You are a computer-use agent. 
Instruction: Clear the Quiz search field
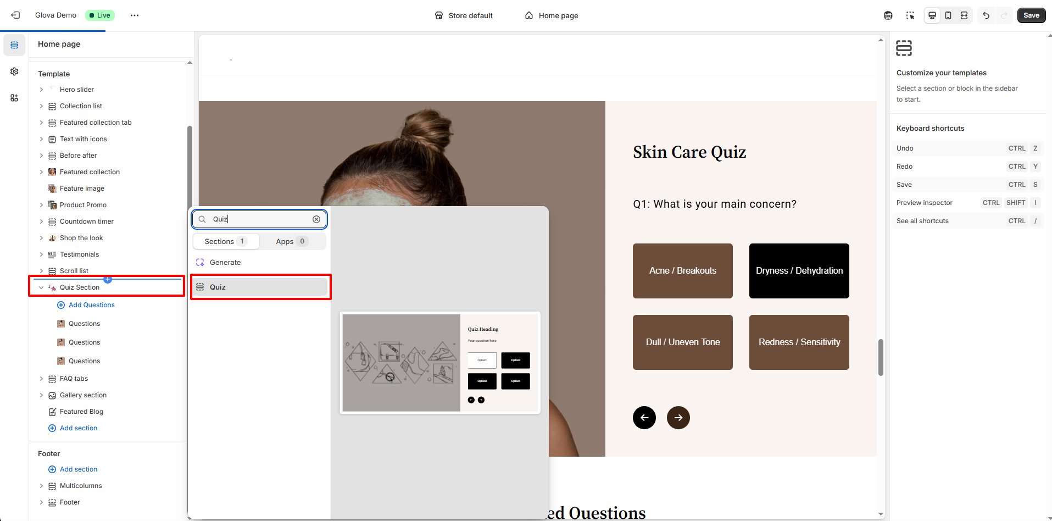[x=316, y=219]
